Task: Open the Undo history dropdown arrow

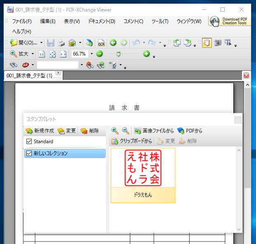Action: (x=144, y=43)
